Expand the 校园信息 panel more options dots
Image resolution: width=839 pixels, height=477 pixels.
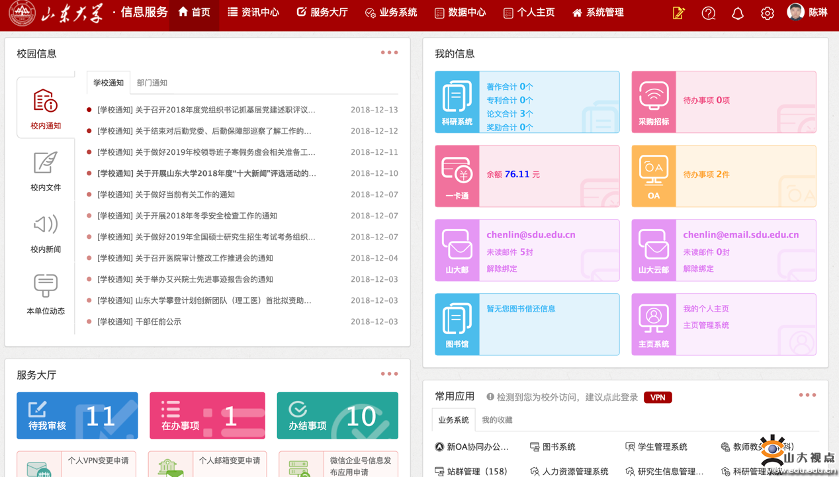click(x=389, y=52)
